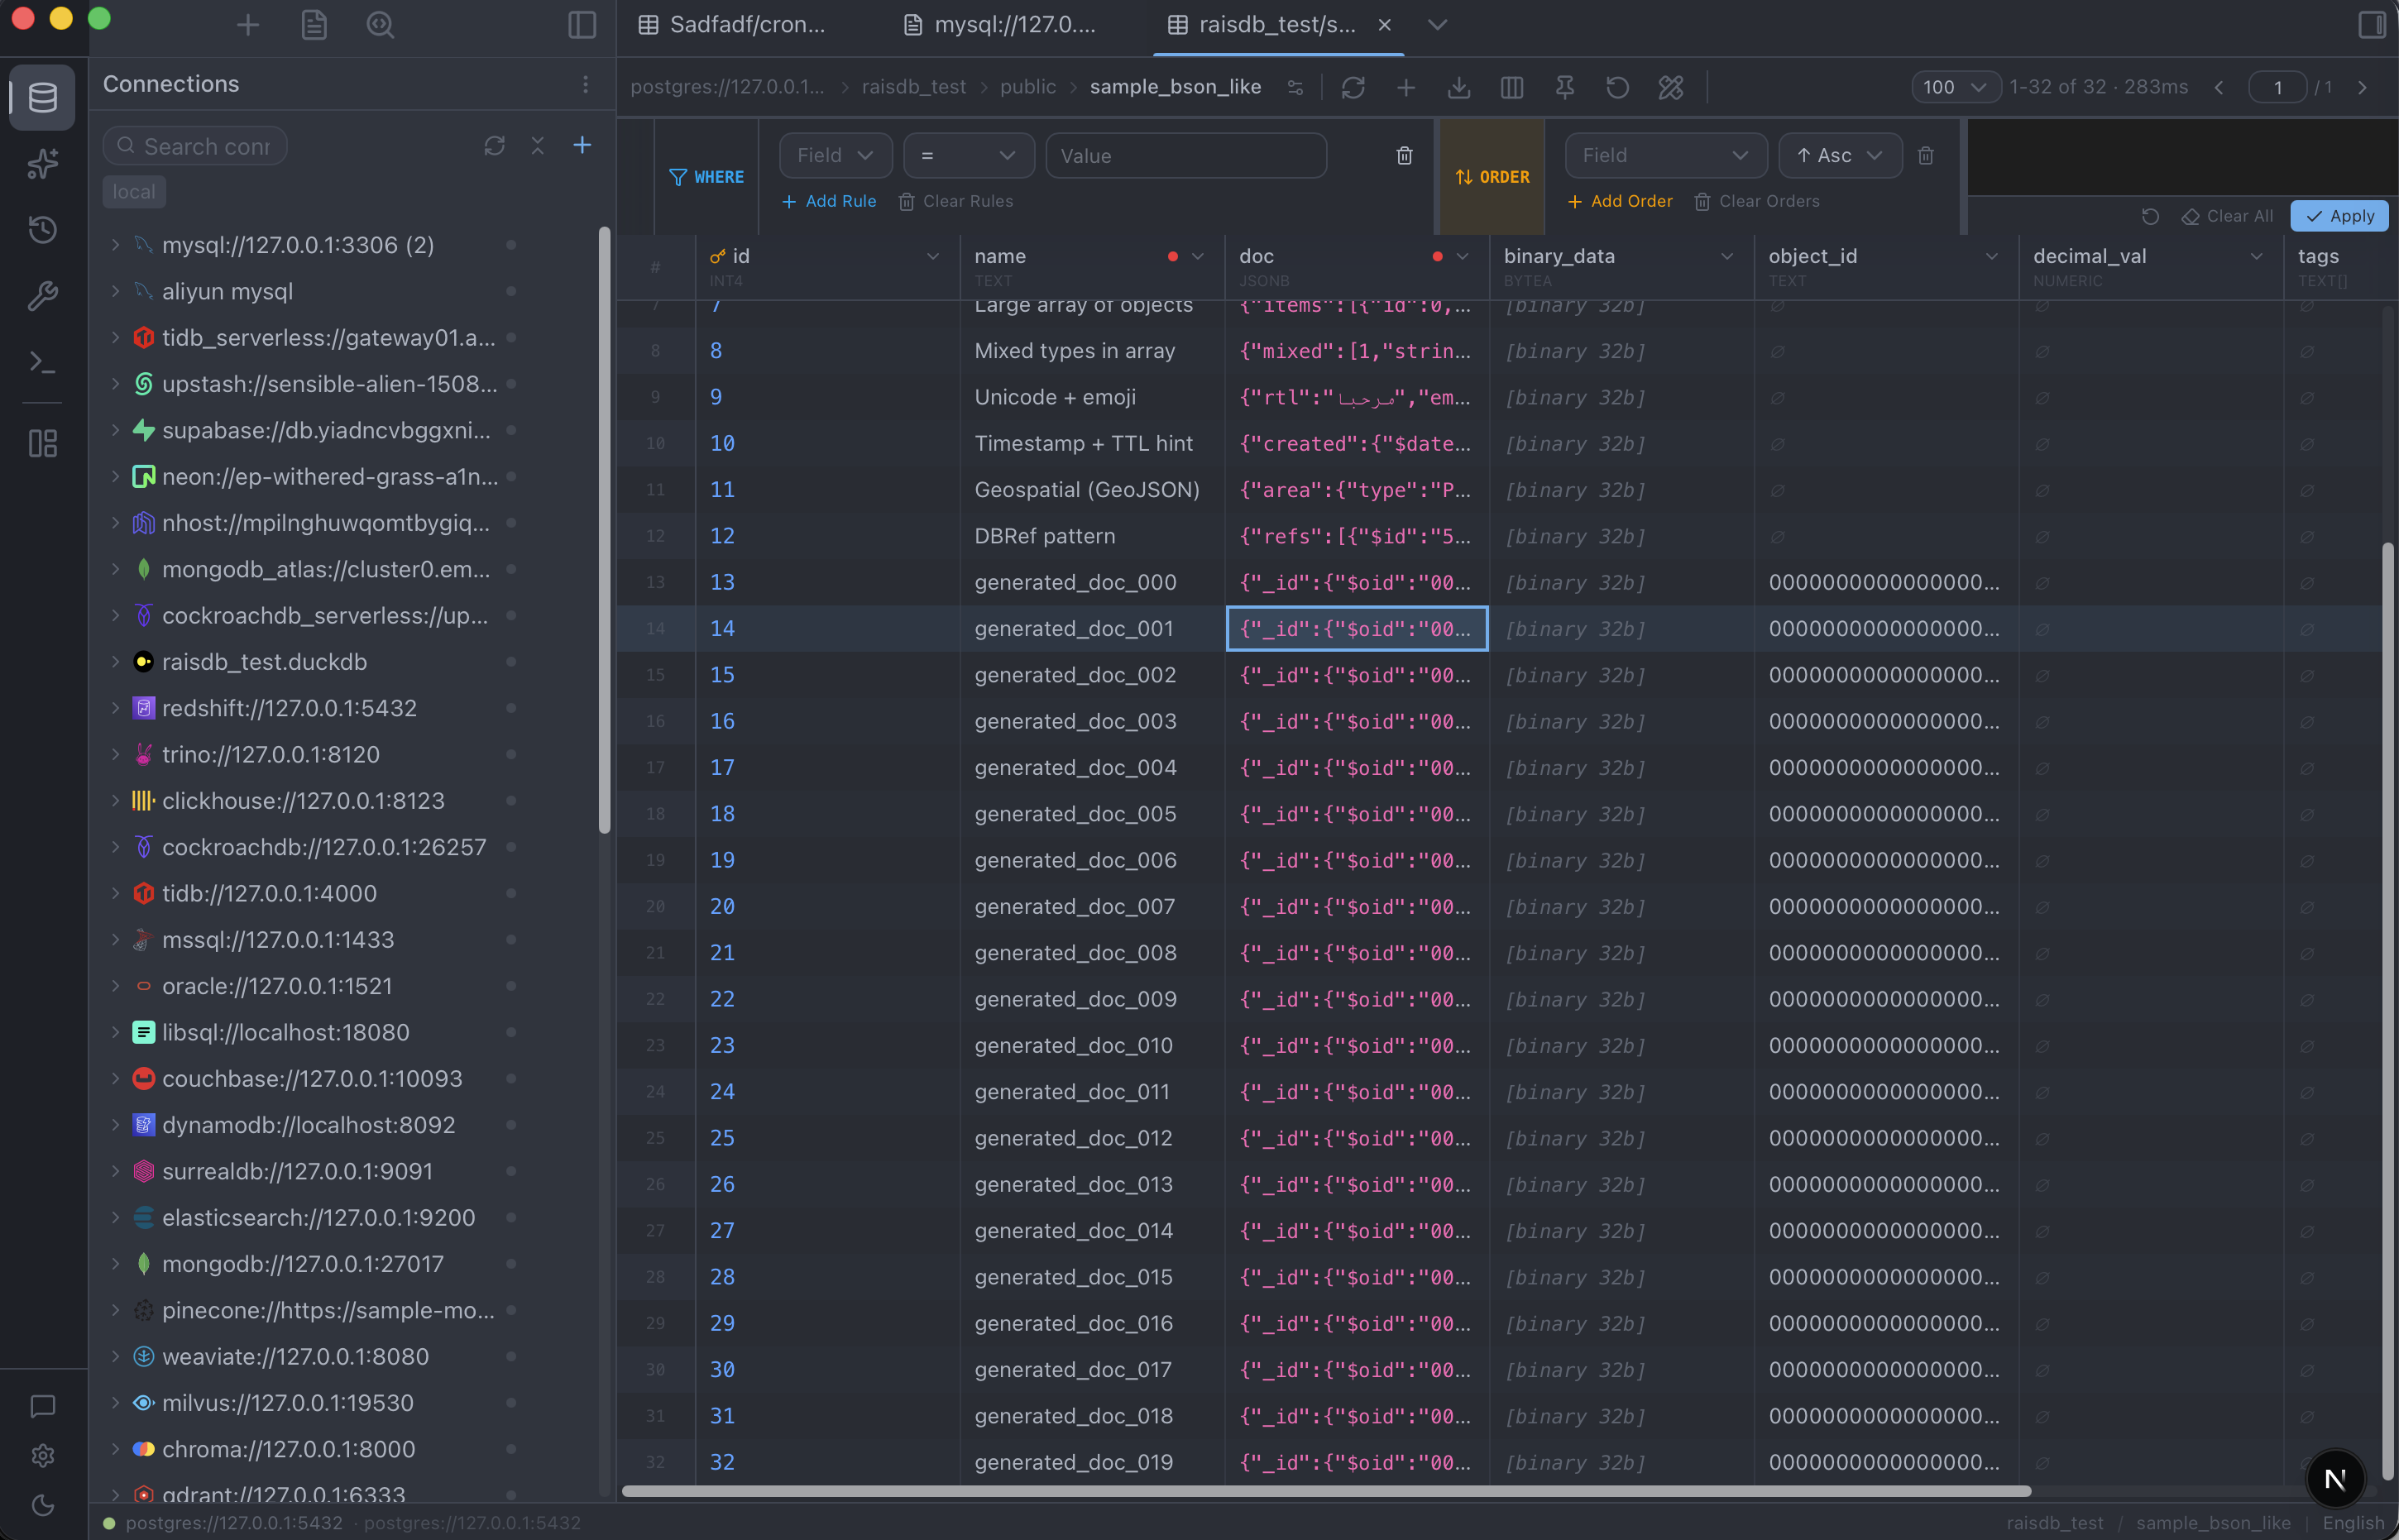Click the horizontal scrollbar of the table
This screenshot has width=2399, height=1540.
click(x=1326, y=1491)
